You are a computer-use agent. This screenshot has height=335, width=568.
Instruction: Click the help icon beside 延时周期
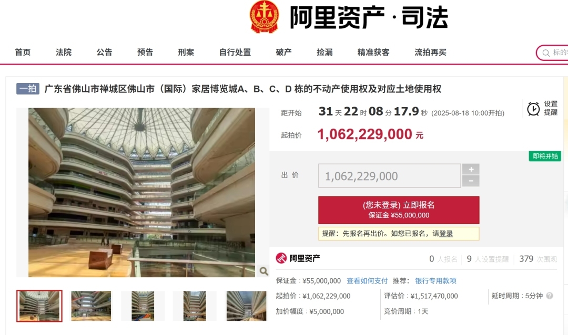pyautogui.click(x=550, y=296)
